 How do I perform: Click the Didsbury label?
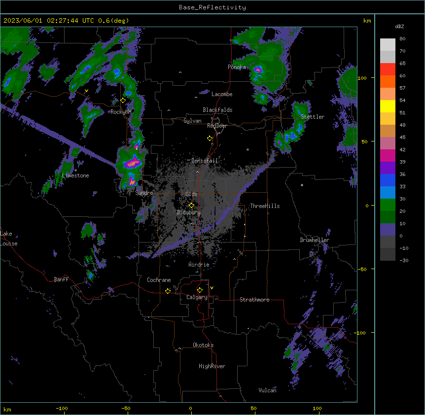tap(189, 212)
